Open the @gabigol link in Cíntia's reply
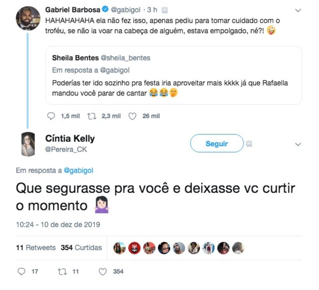 [78, 170]
